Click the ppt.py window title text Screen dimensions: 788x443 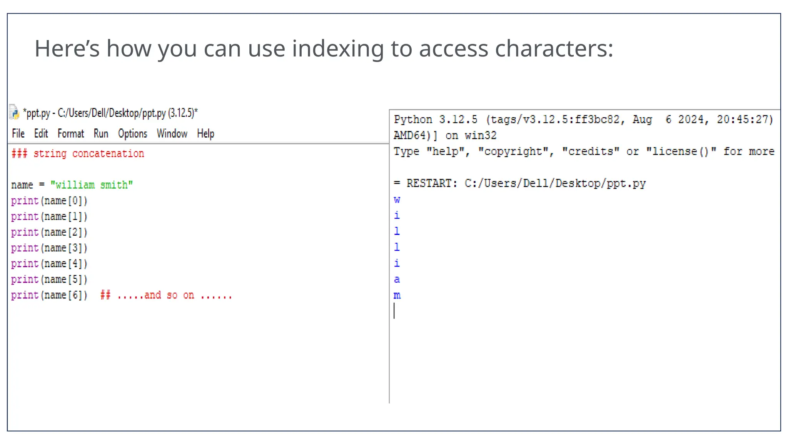[110, 113]
